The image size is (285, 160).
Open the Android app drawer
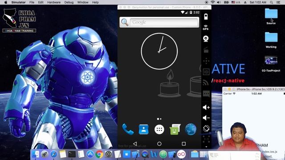pos(159,129)
